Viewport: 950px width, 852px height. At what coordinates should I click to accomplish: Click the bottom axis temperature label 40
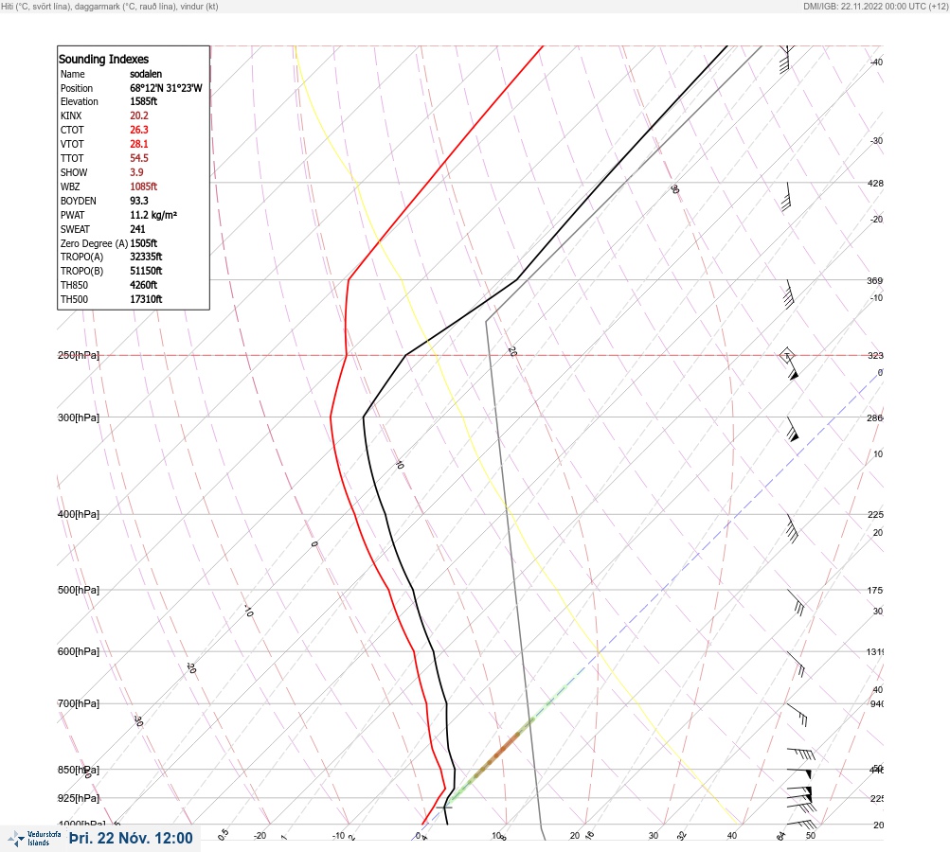click(732, 836)
